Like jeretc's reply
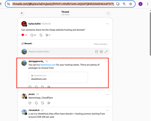 tap(30, 103)
